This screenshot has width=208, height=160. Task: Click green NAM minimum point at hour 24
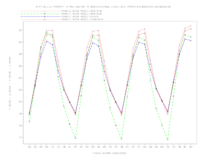click(x=75, y=138)
